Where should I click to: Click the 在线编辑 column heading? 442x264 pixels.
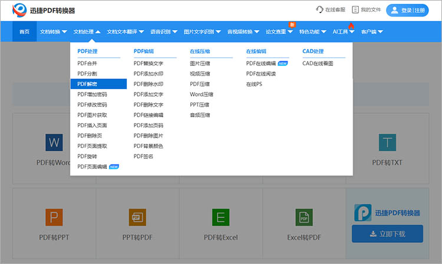coord(256,51)
